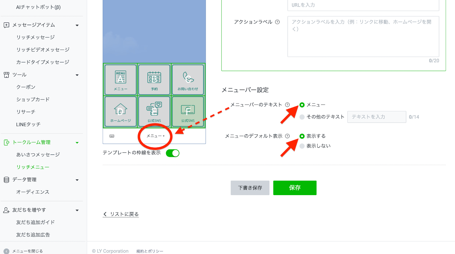Viewport: 455px width, 254px height.
Task: Select the phone icon tile お問い合わせ
Action: (x=188, y=80)
